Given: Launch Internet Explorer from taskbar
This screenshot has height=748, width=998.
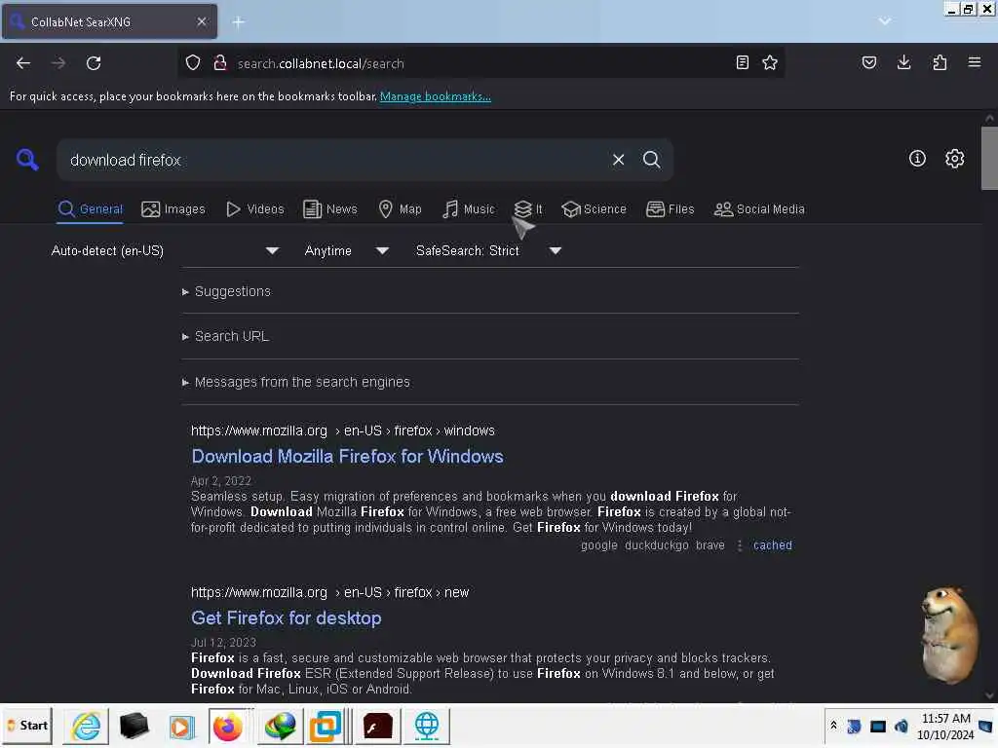Looking at the screenshot, I should click(86, 726).
